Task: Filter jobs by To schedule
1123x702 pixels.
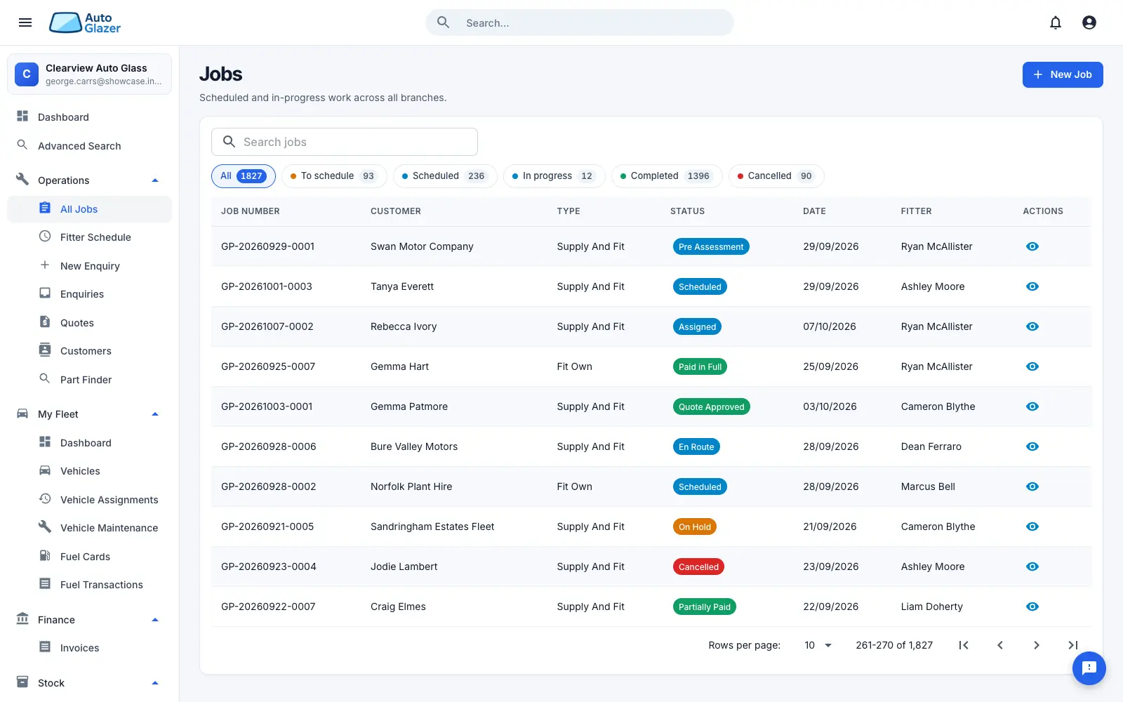Action: coord(334,176)
